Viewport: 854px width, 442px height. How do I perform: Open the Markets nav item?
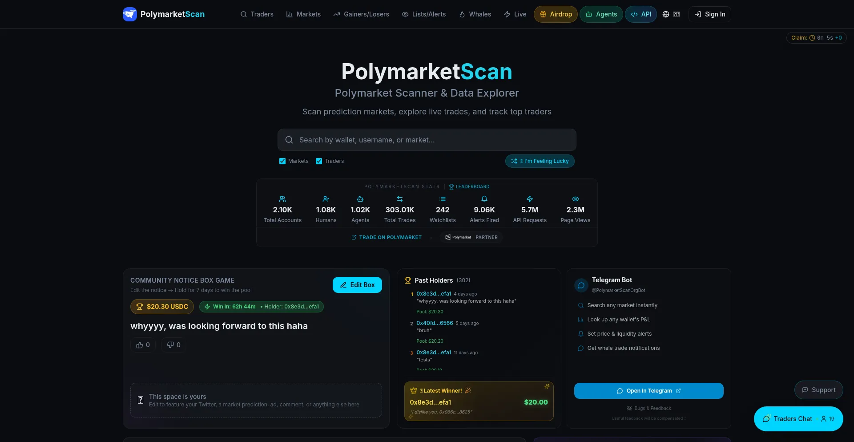(303, 14)
